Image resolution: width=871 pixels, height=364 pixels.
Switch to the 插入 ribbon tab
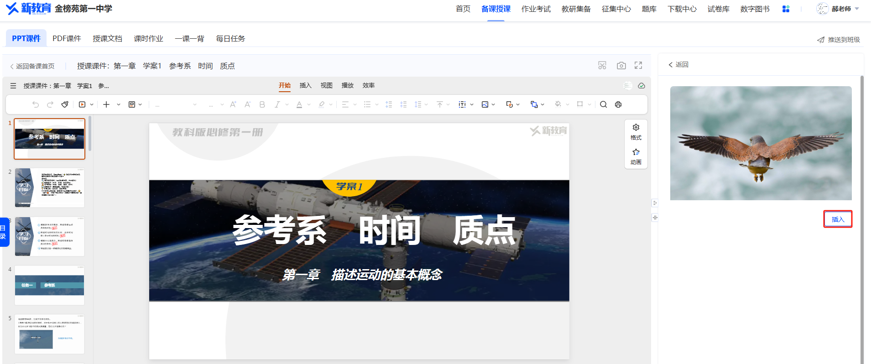coord(306,85)
